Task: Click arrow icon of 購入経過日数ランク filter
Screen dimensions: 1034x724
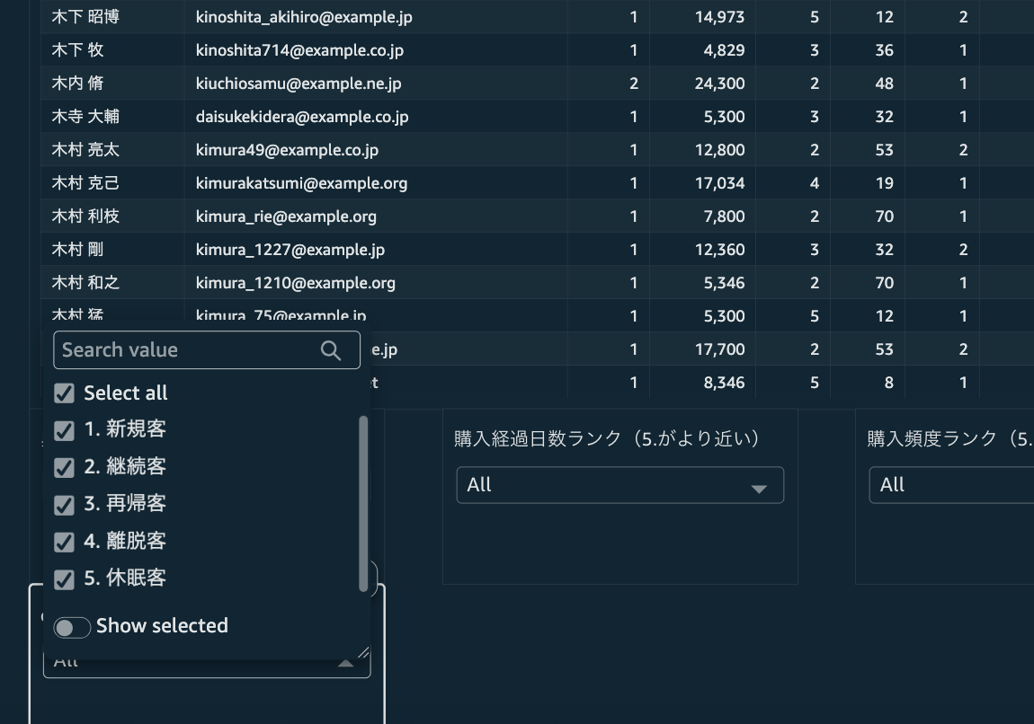Action: tap(758, 488)
